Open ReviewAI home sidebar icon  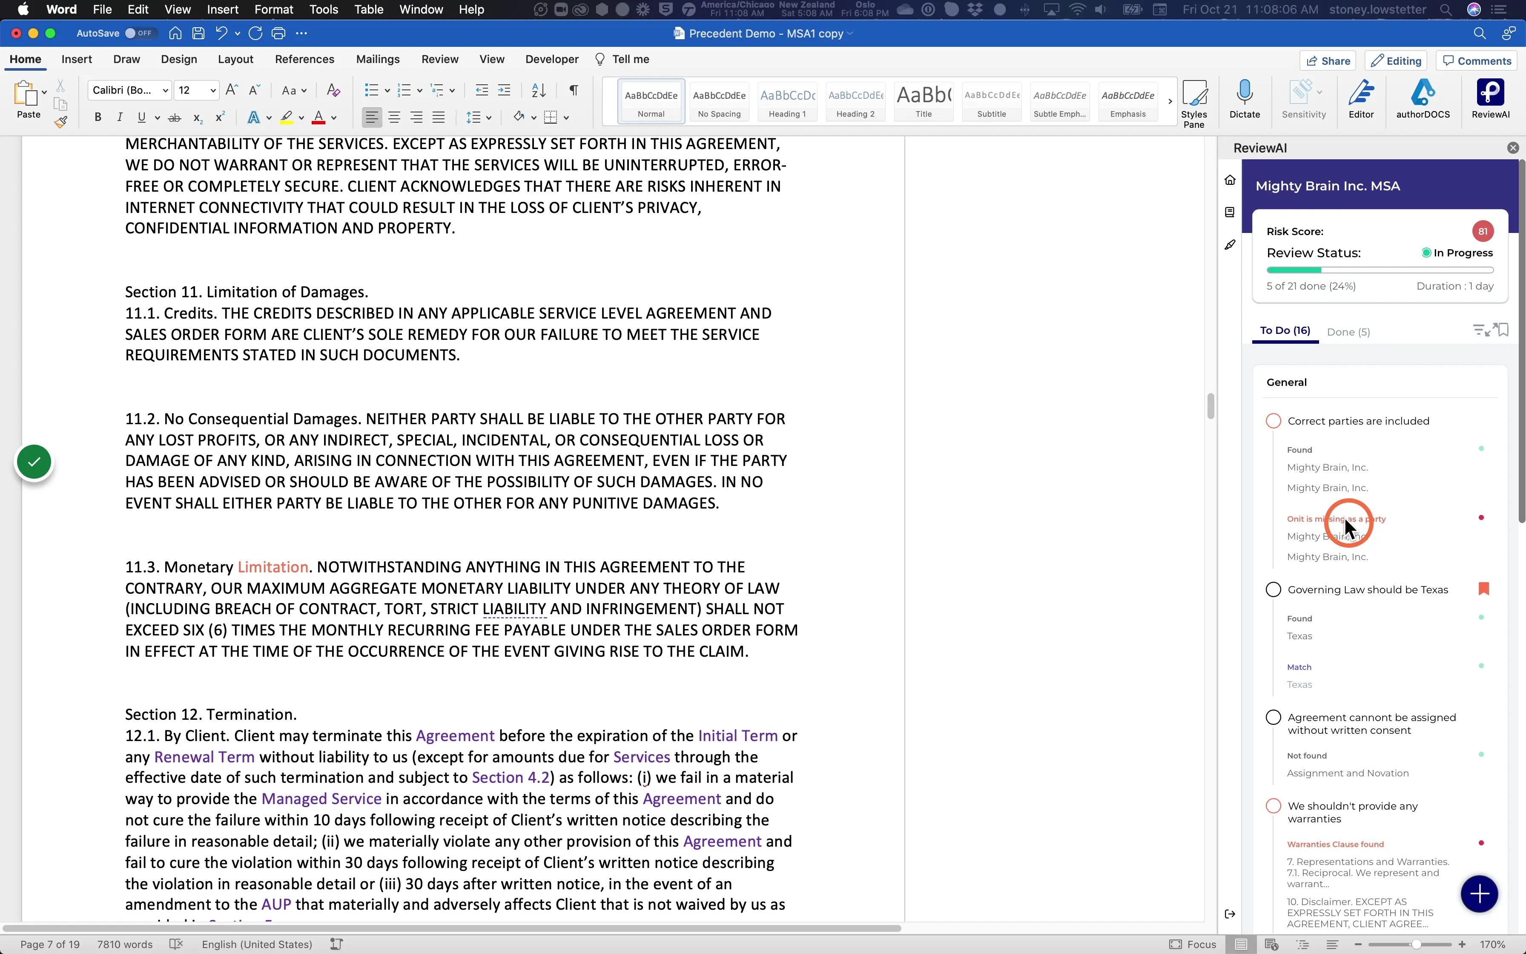(1230, 181)
